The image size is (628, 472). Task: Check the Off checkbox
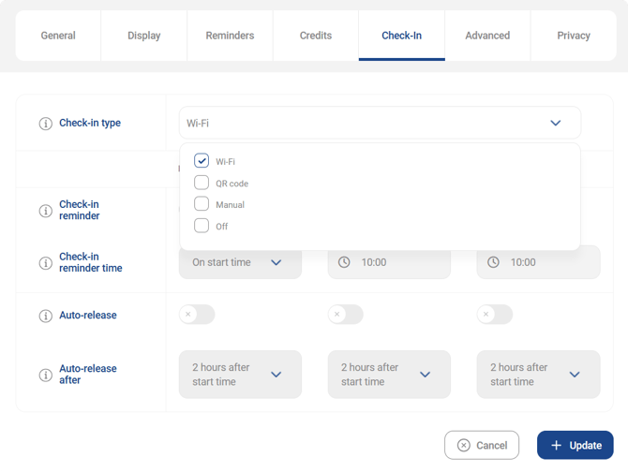pyautogui.click(x=202, y=225)
